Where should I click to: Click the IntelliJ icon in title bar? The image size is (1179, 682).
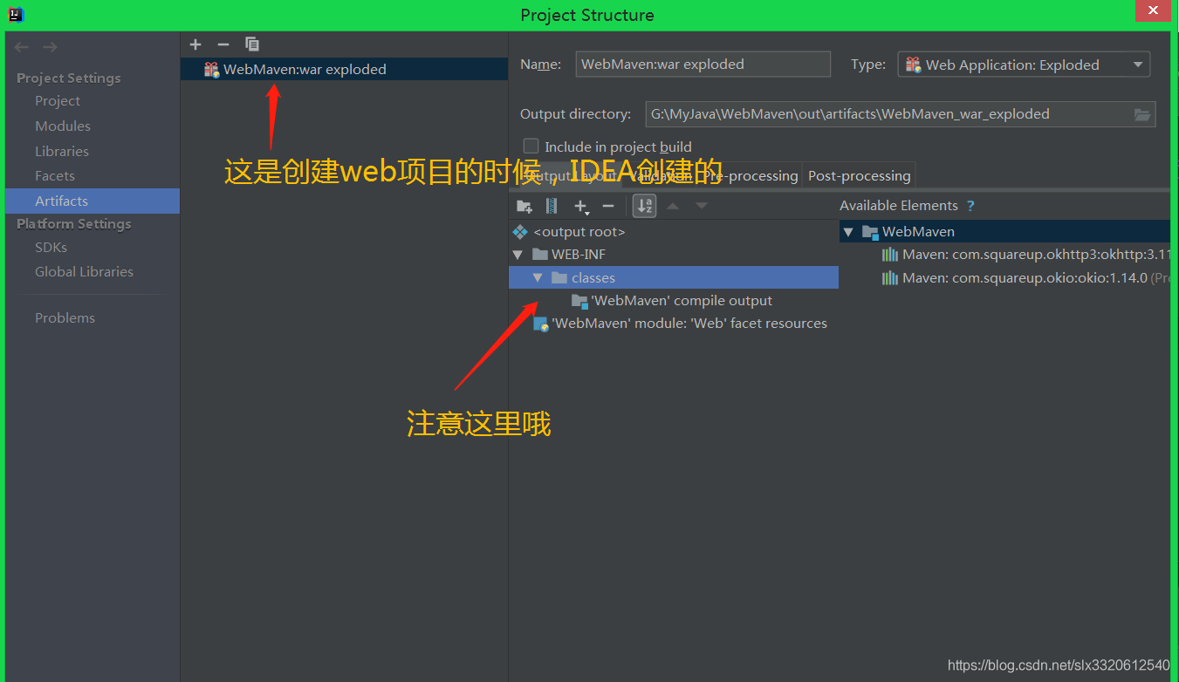click(16, 14)
